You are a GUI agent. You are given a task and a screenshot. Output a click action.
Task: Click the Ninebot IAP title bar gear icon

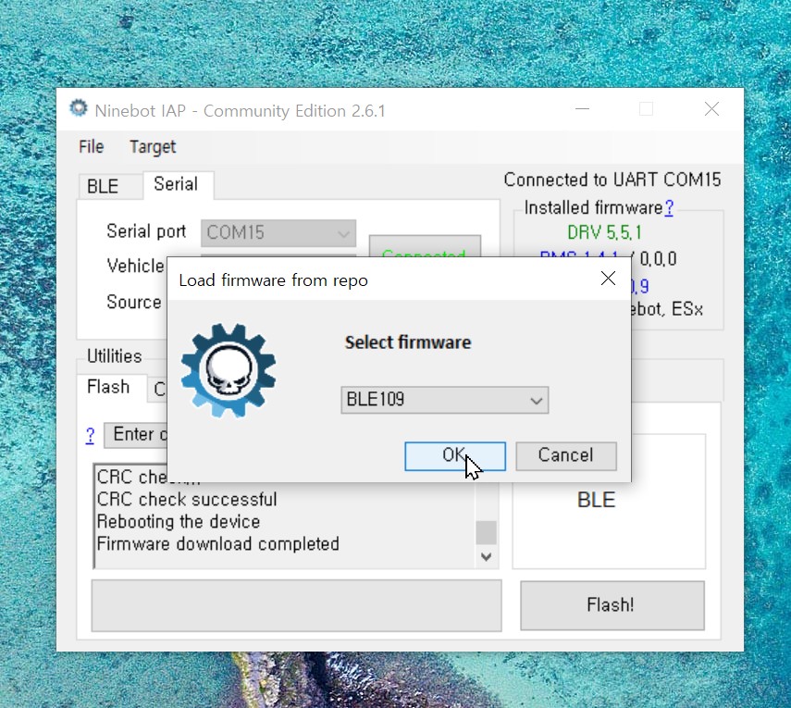tap(79, 108)
